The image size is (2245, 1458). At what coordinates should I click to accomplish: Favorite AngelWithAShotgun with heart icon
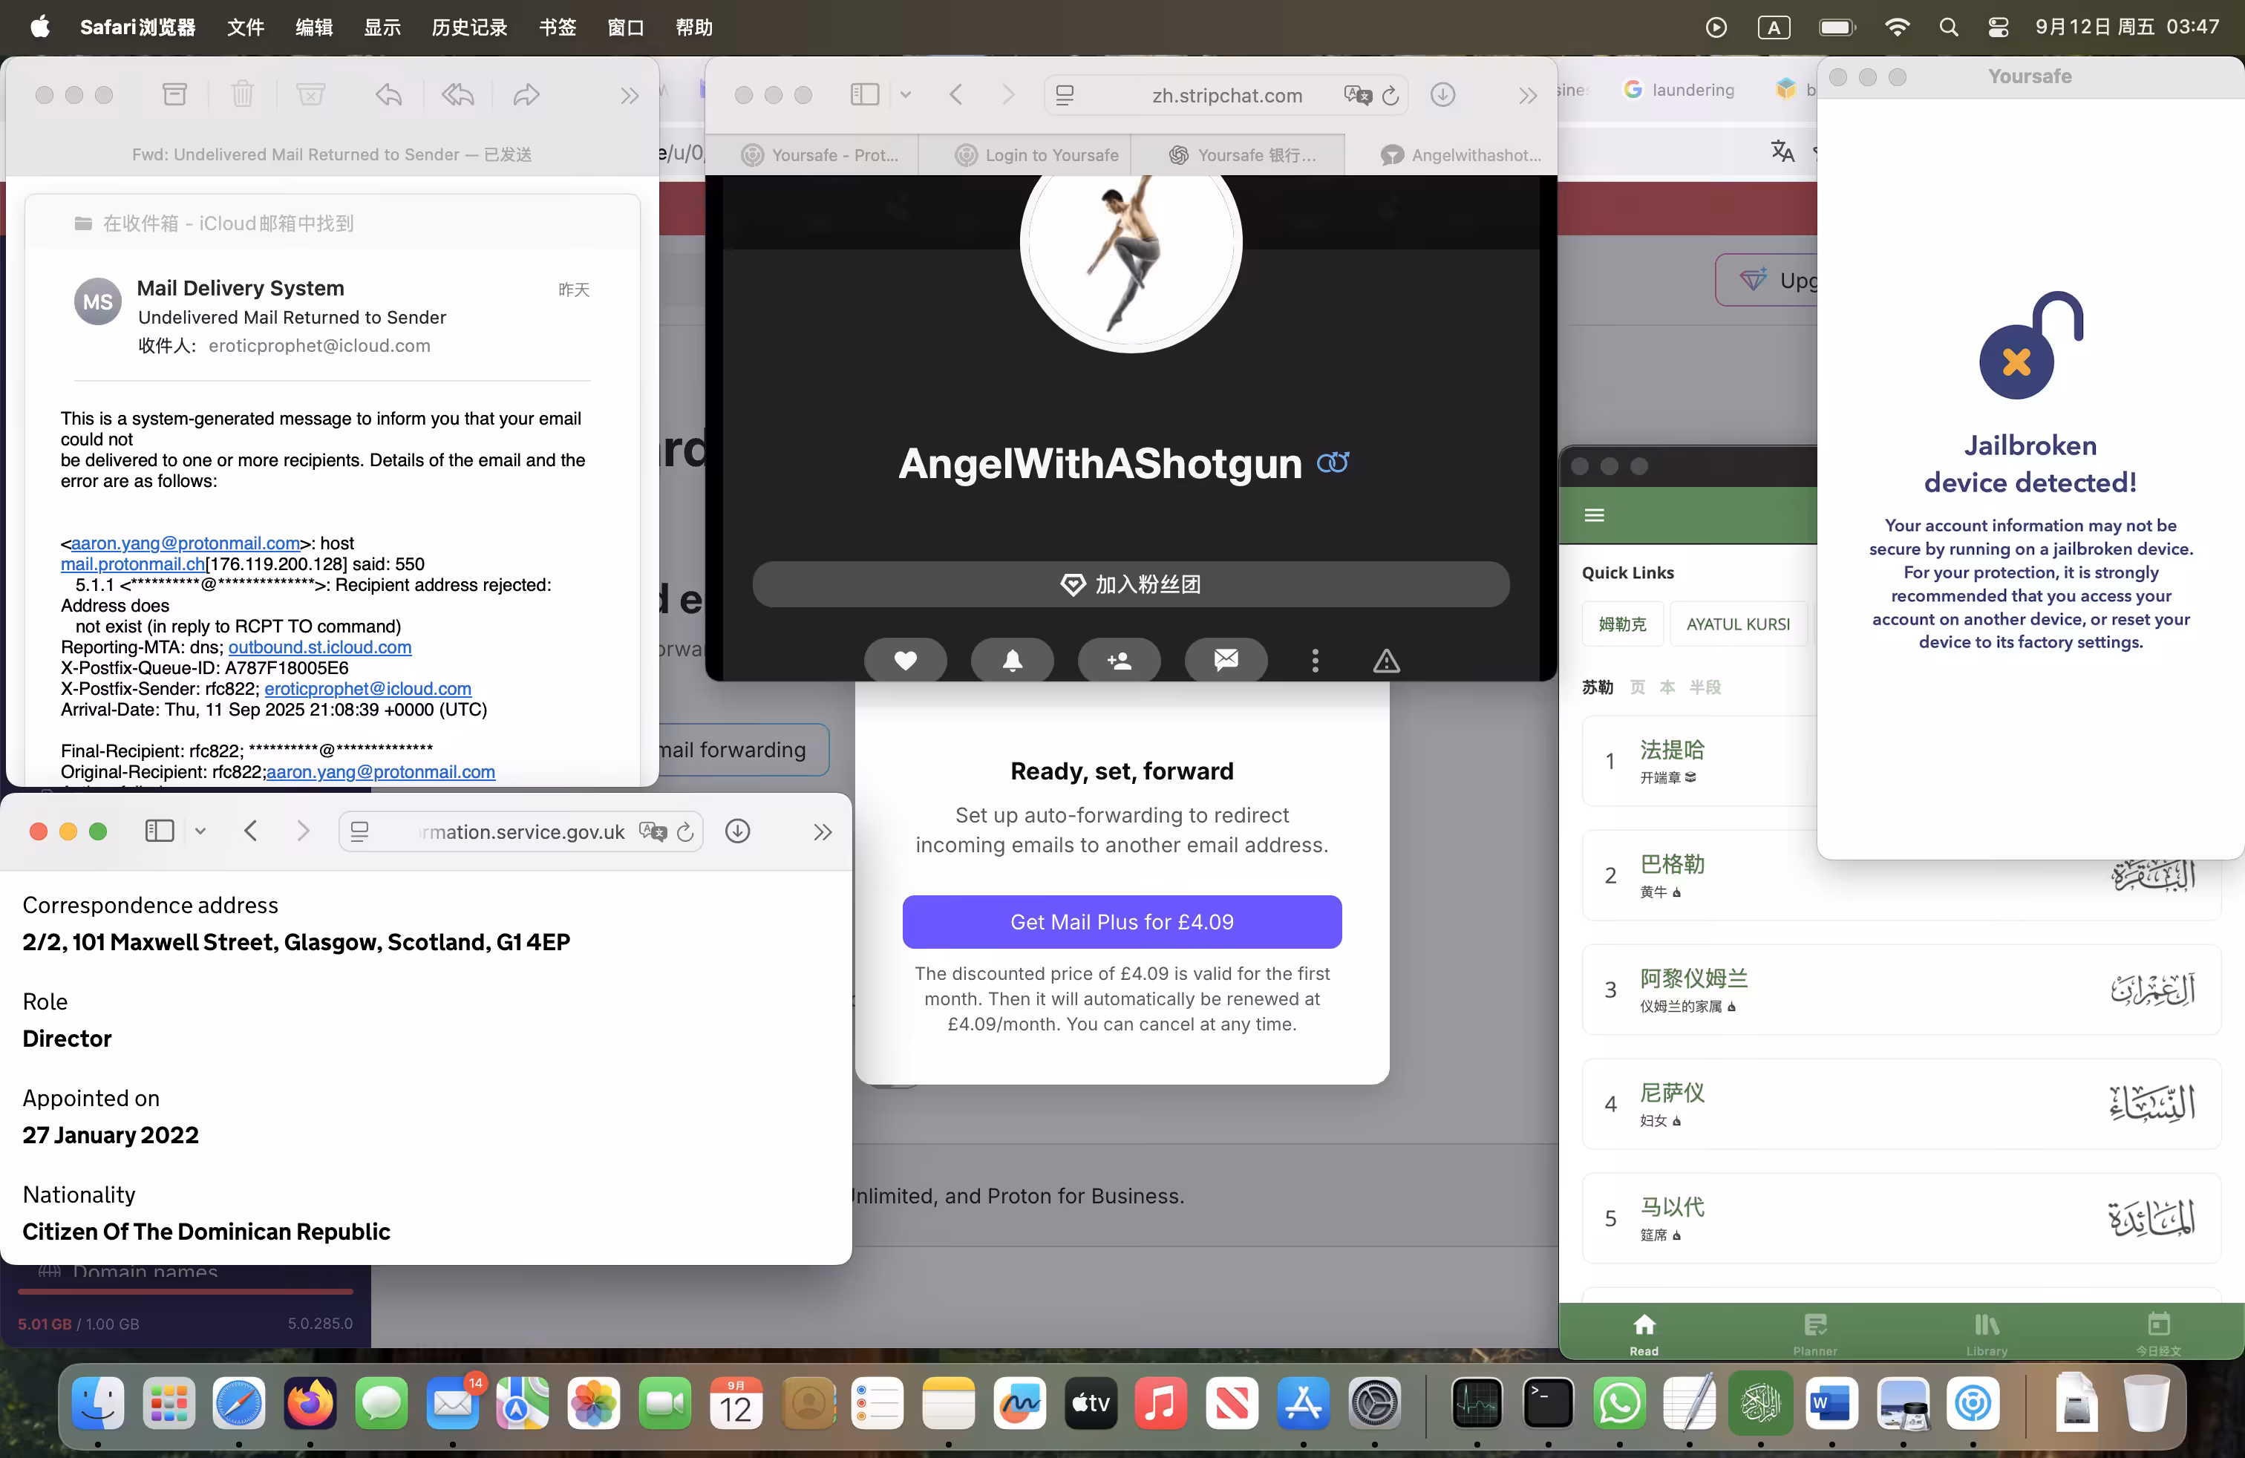[904, 659]
